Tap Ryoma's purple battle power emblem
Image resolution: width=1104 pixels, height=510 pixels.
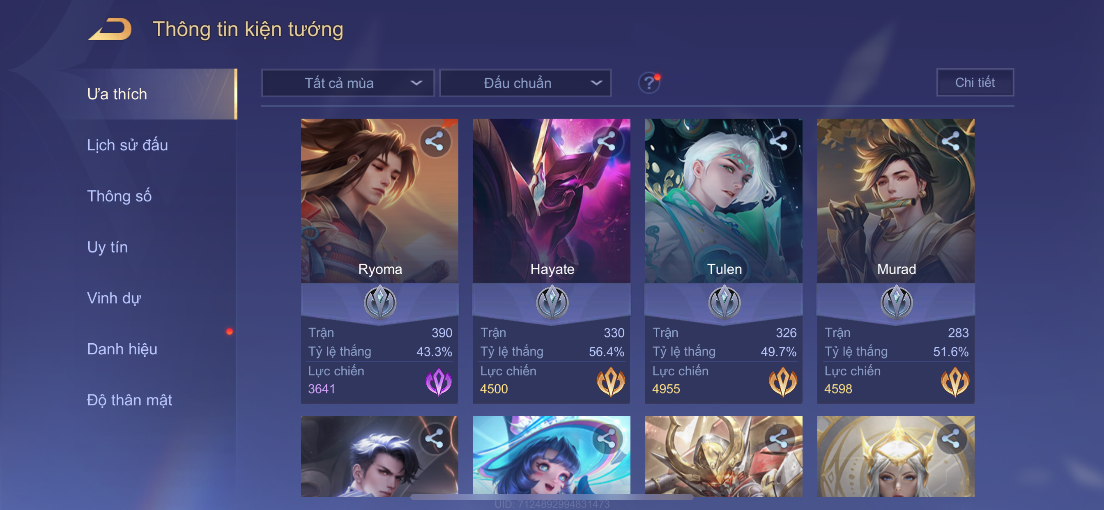tap(438, 381)
